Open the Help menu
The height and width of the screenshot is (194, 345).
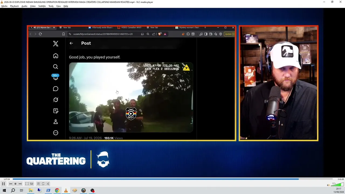click(x=66, y=6)
